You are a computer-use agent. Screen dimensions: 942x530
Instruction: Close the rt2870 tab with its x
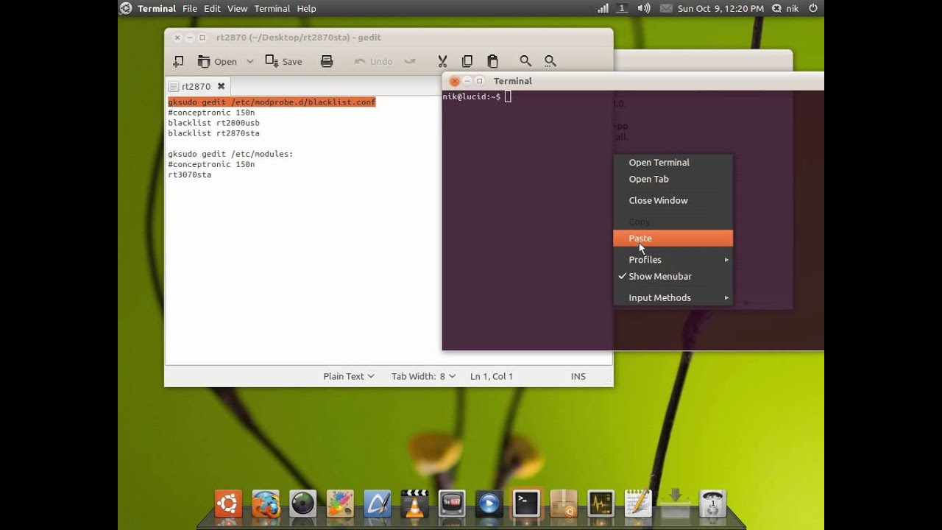221,86
